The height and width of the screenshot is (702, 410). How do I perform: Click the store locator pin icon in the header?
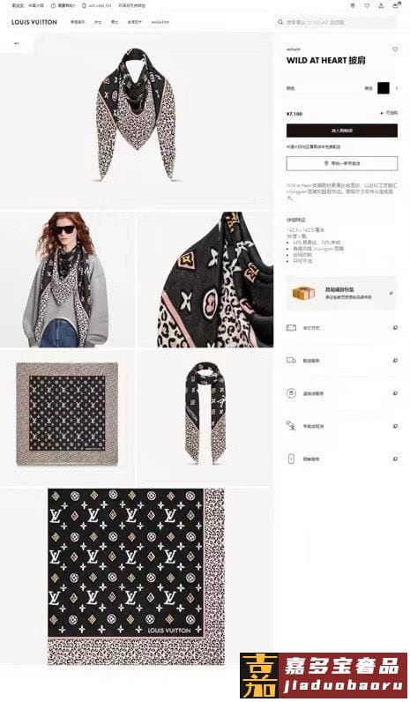(x=353, y=6)
